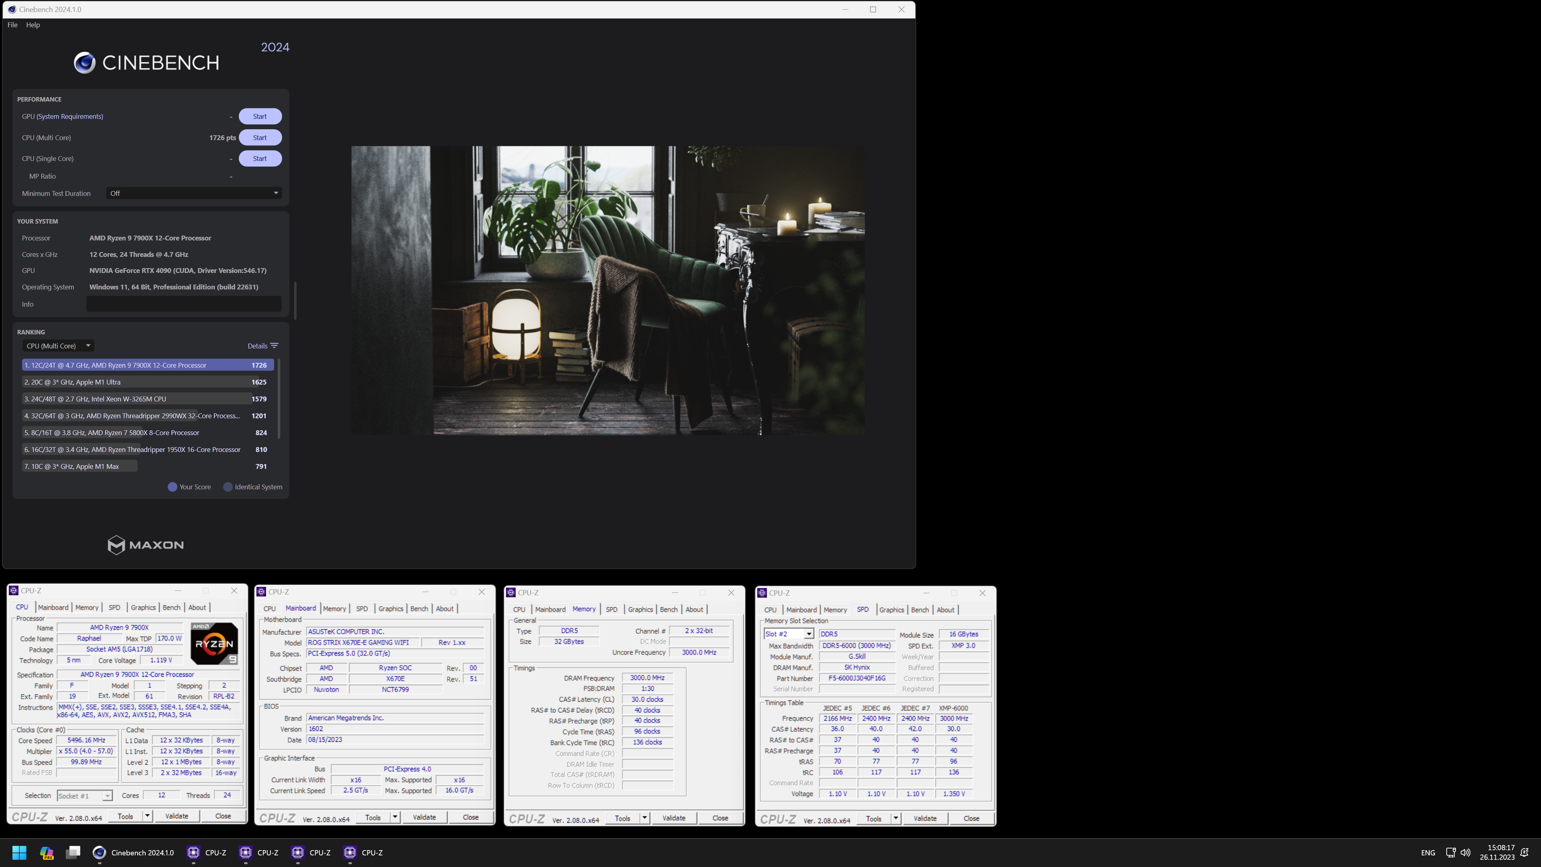Select the Threadripper 1950X ranking entry
The width and height of the screenshot is (1541, 867).
click(x=148, y=450)
